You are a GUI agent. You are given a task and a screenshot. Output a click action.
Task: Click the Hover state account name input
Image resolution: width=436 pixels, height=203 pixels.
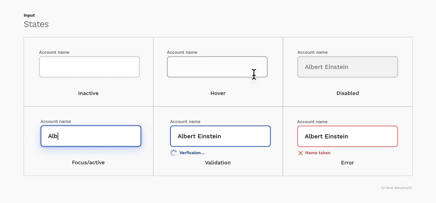(217, 67)
